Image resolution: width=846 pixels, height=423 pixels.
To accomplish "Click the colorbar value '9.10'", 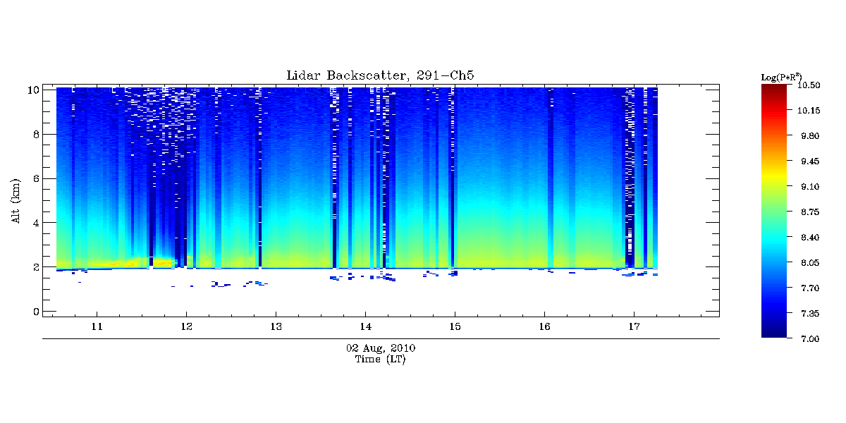I will [809, 186].
